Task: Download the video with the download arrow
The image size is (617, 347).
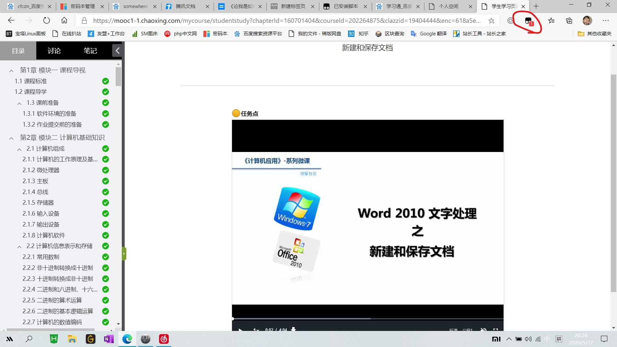Action: pos(293,329)
